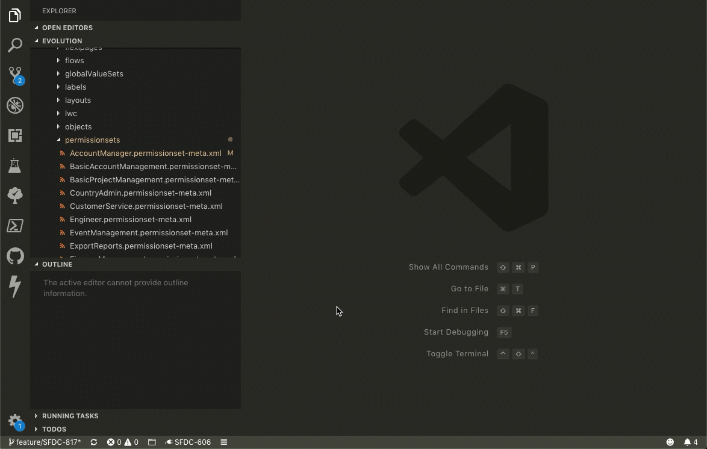Viewport: 707px width, 449px height.
Task: Open the Search view icon
Action: point(15,45)
